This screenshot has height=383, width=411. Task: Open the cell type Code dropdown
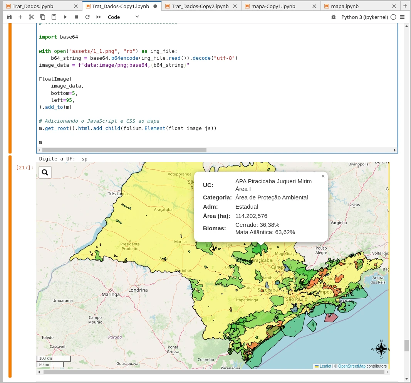coord(123,17)
